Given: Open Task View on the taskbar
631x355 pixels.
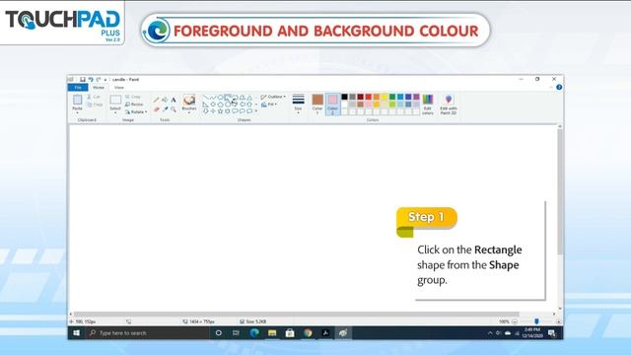Looking at the screenshot, I should click(x=237, y=333).
